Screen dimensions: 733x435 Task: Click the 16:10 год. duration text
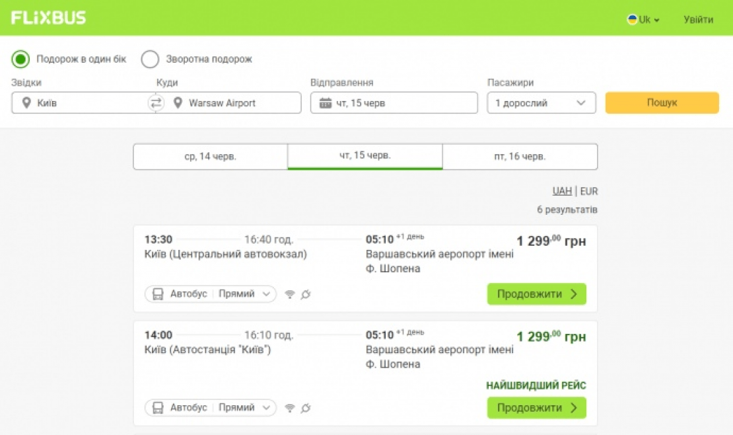tap(269, 335)
